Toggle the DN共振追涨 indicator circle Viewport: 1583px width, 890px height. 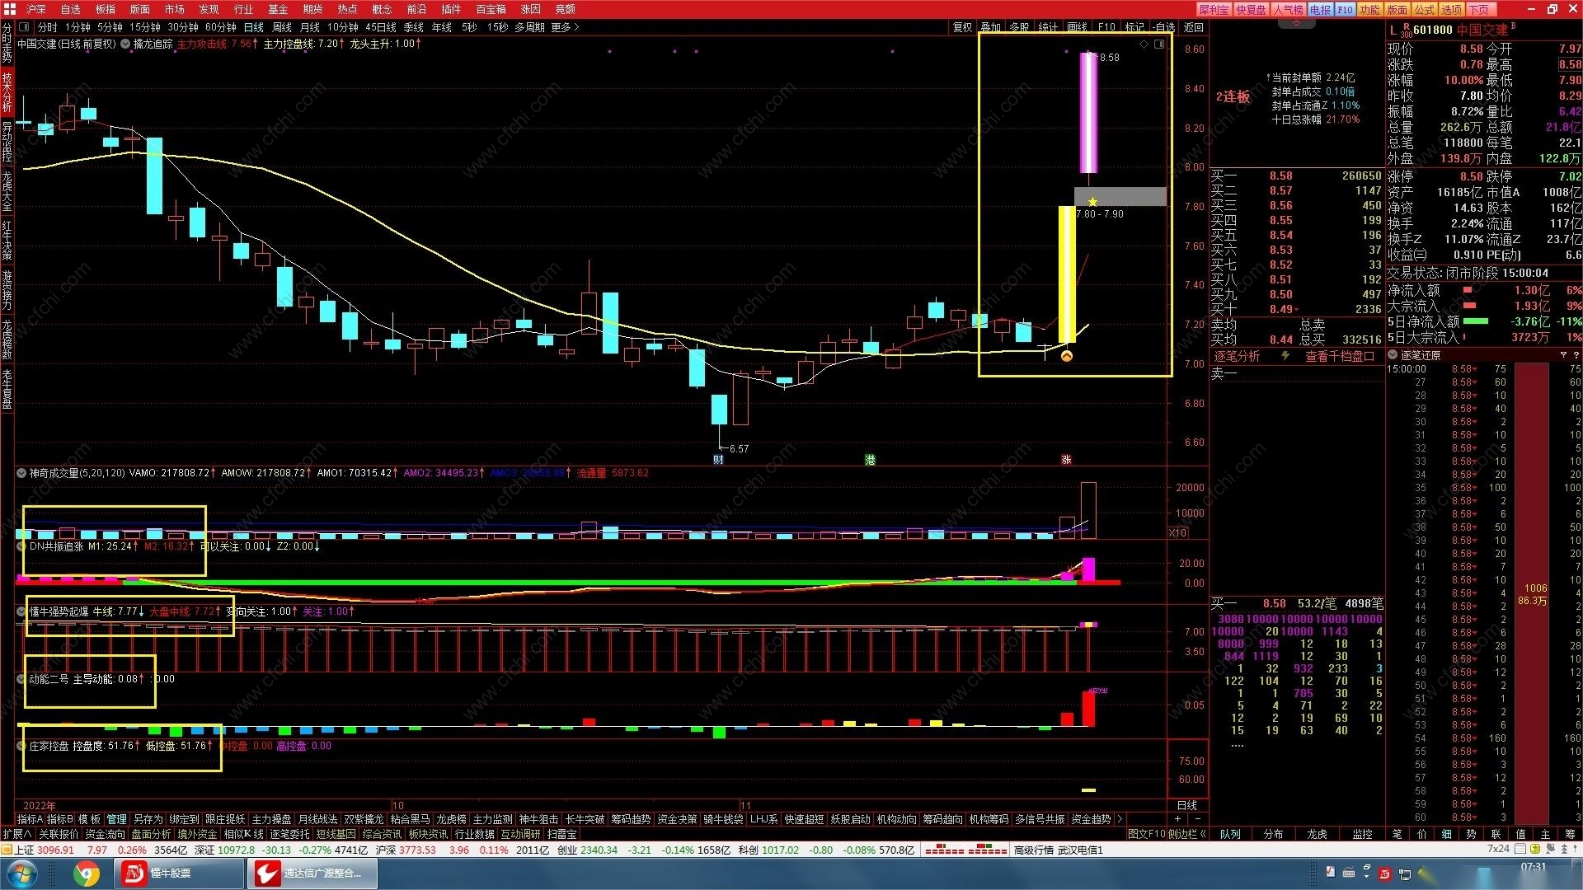click(21, 546)
